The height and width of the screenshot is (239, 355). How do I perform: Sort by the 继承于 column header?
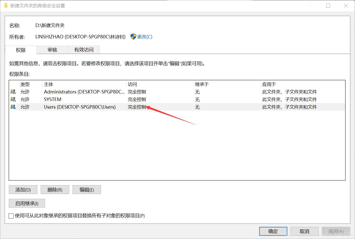pyautogui.click(x=227, y=84)
